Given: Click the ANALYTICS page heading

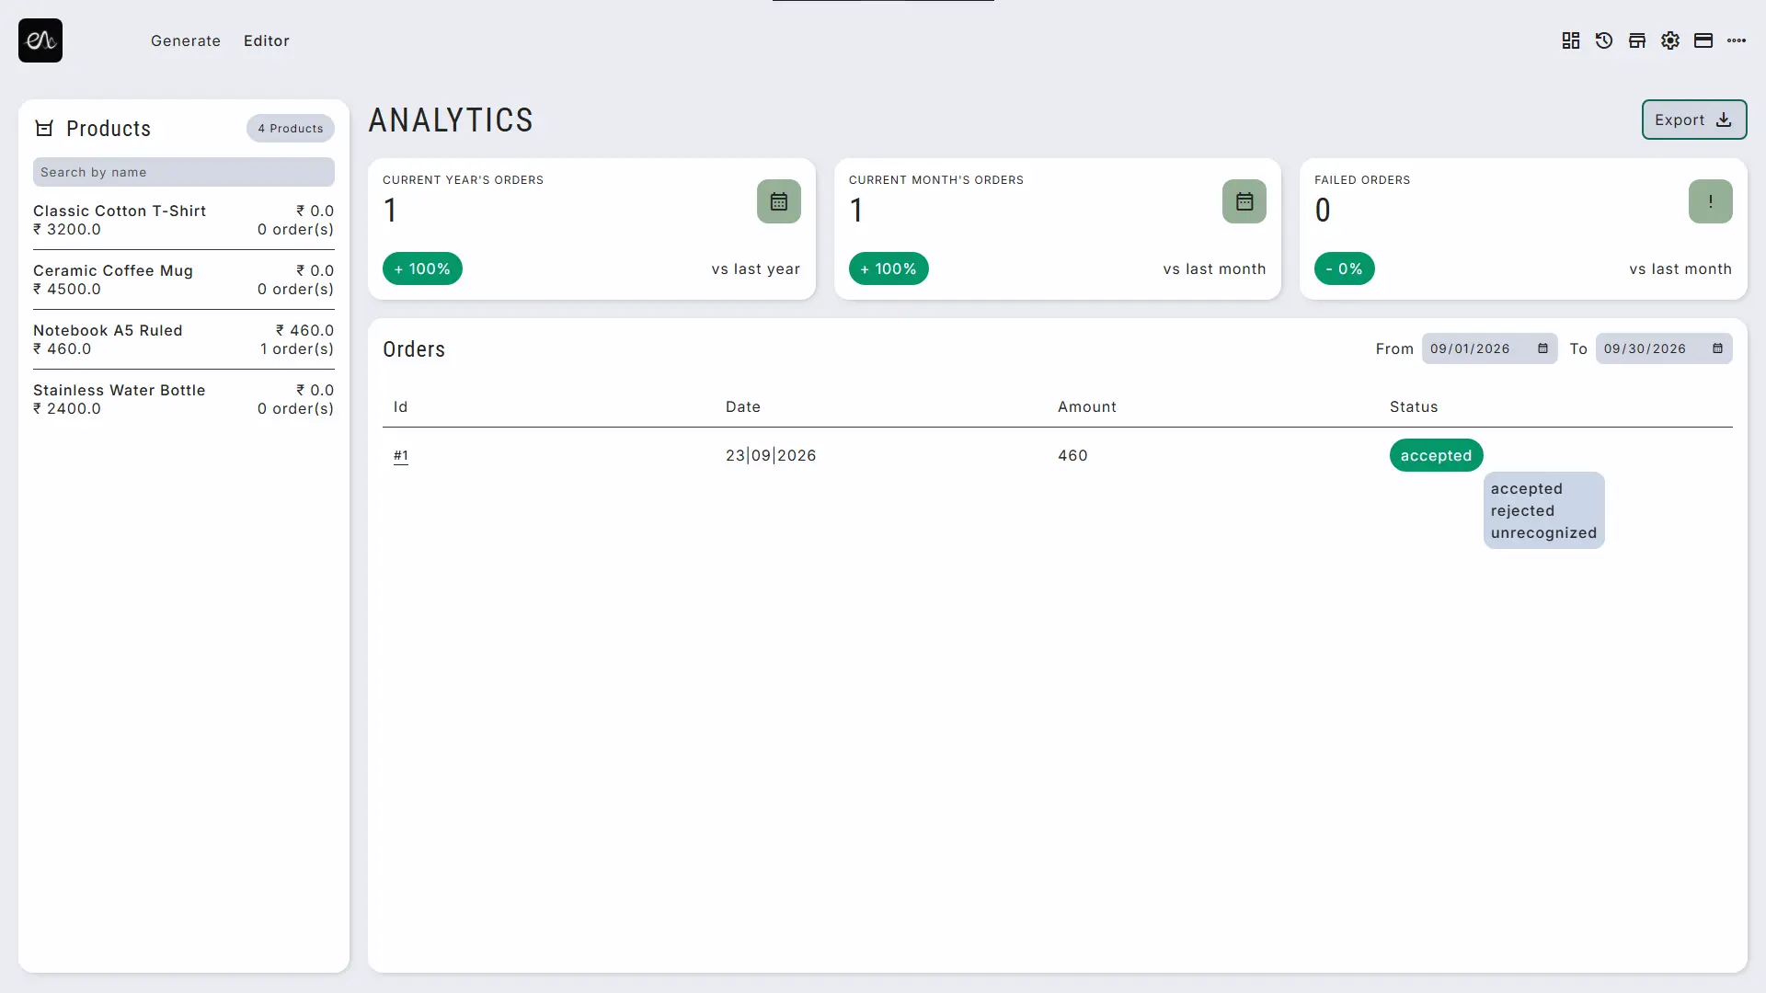Looking at the screenshot, I should tap(451, 120).
